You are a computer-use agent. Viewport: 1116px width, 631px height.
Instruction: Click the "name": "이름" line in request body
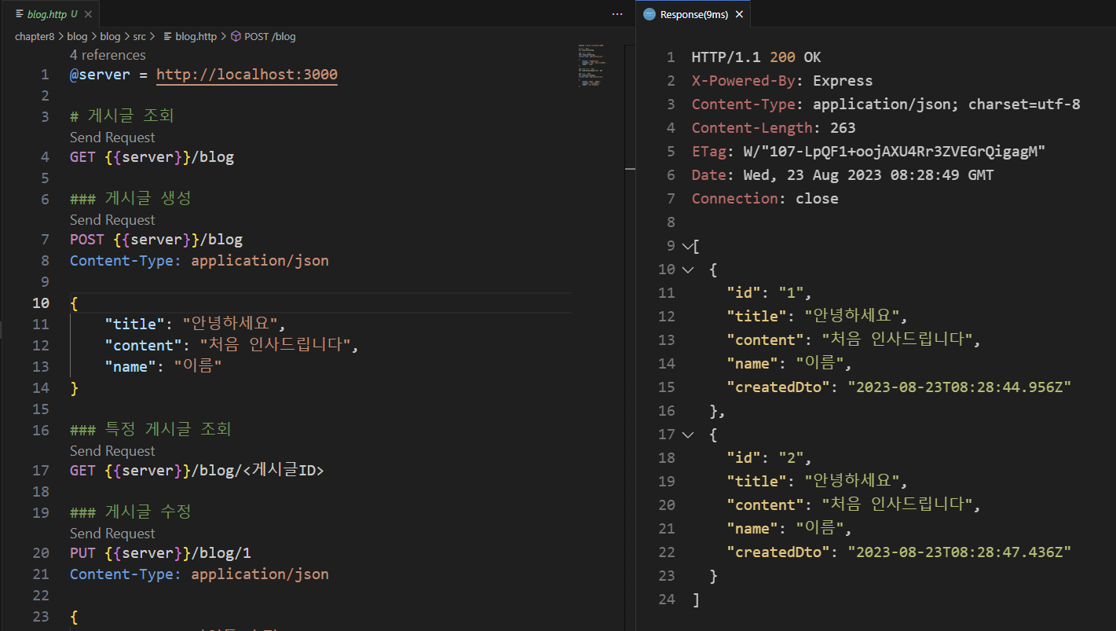[x=163, y=367]
